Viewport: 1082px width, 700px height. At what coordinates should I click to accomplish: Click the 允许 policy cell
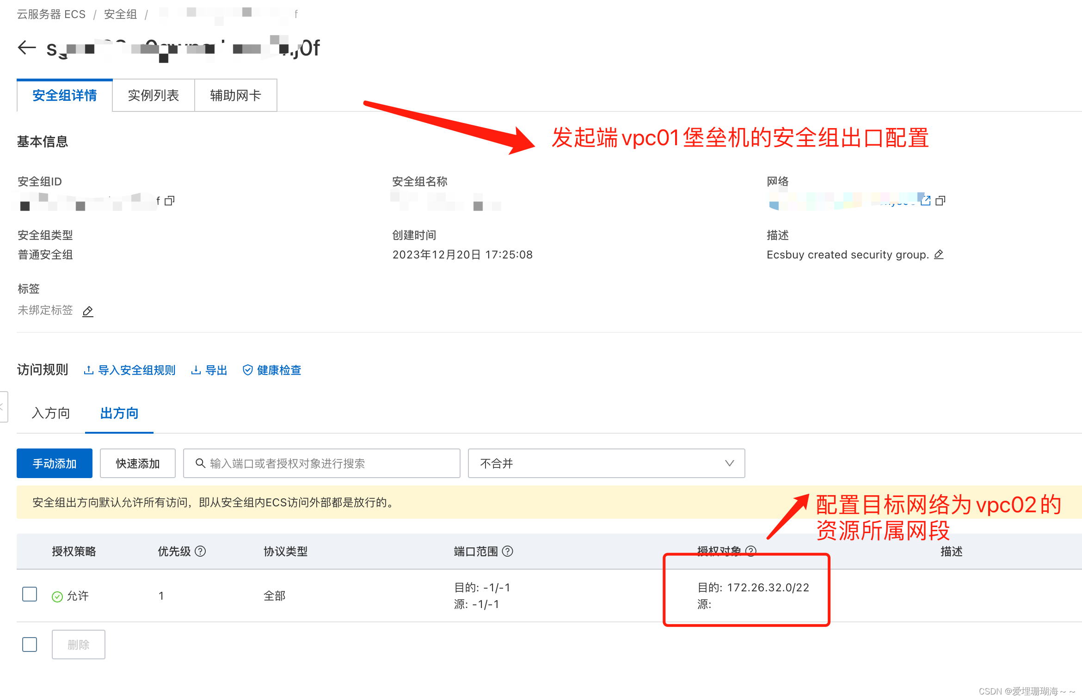(70, 596)
